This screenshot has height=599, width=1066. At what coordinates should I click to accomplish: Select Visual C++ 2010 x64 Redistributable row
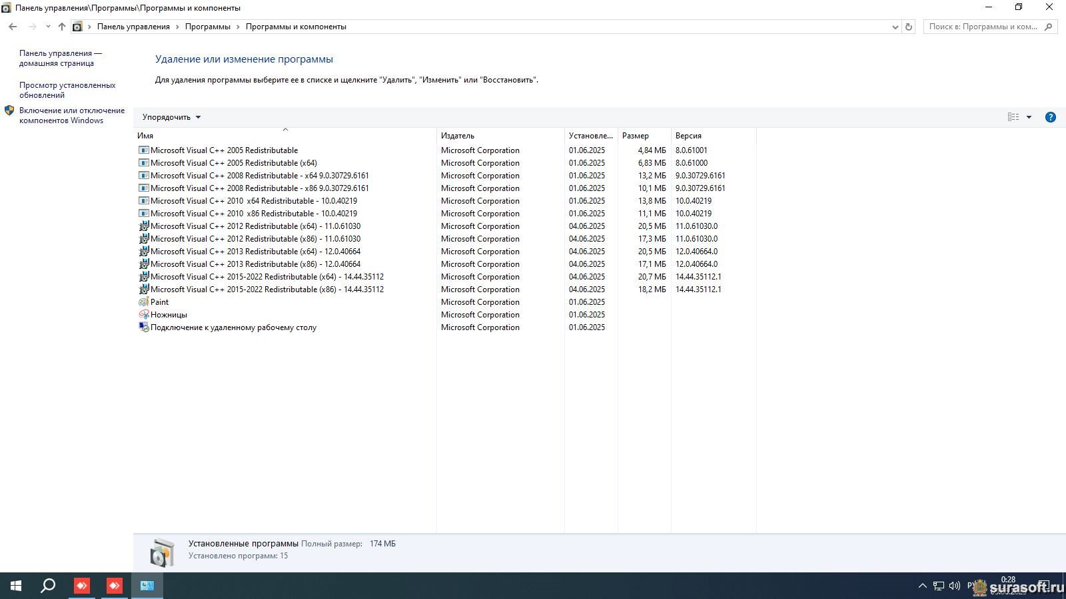coord(445,201)
